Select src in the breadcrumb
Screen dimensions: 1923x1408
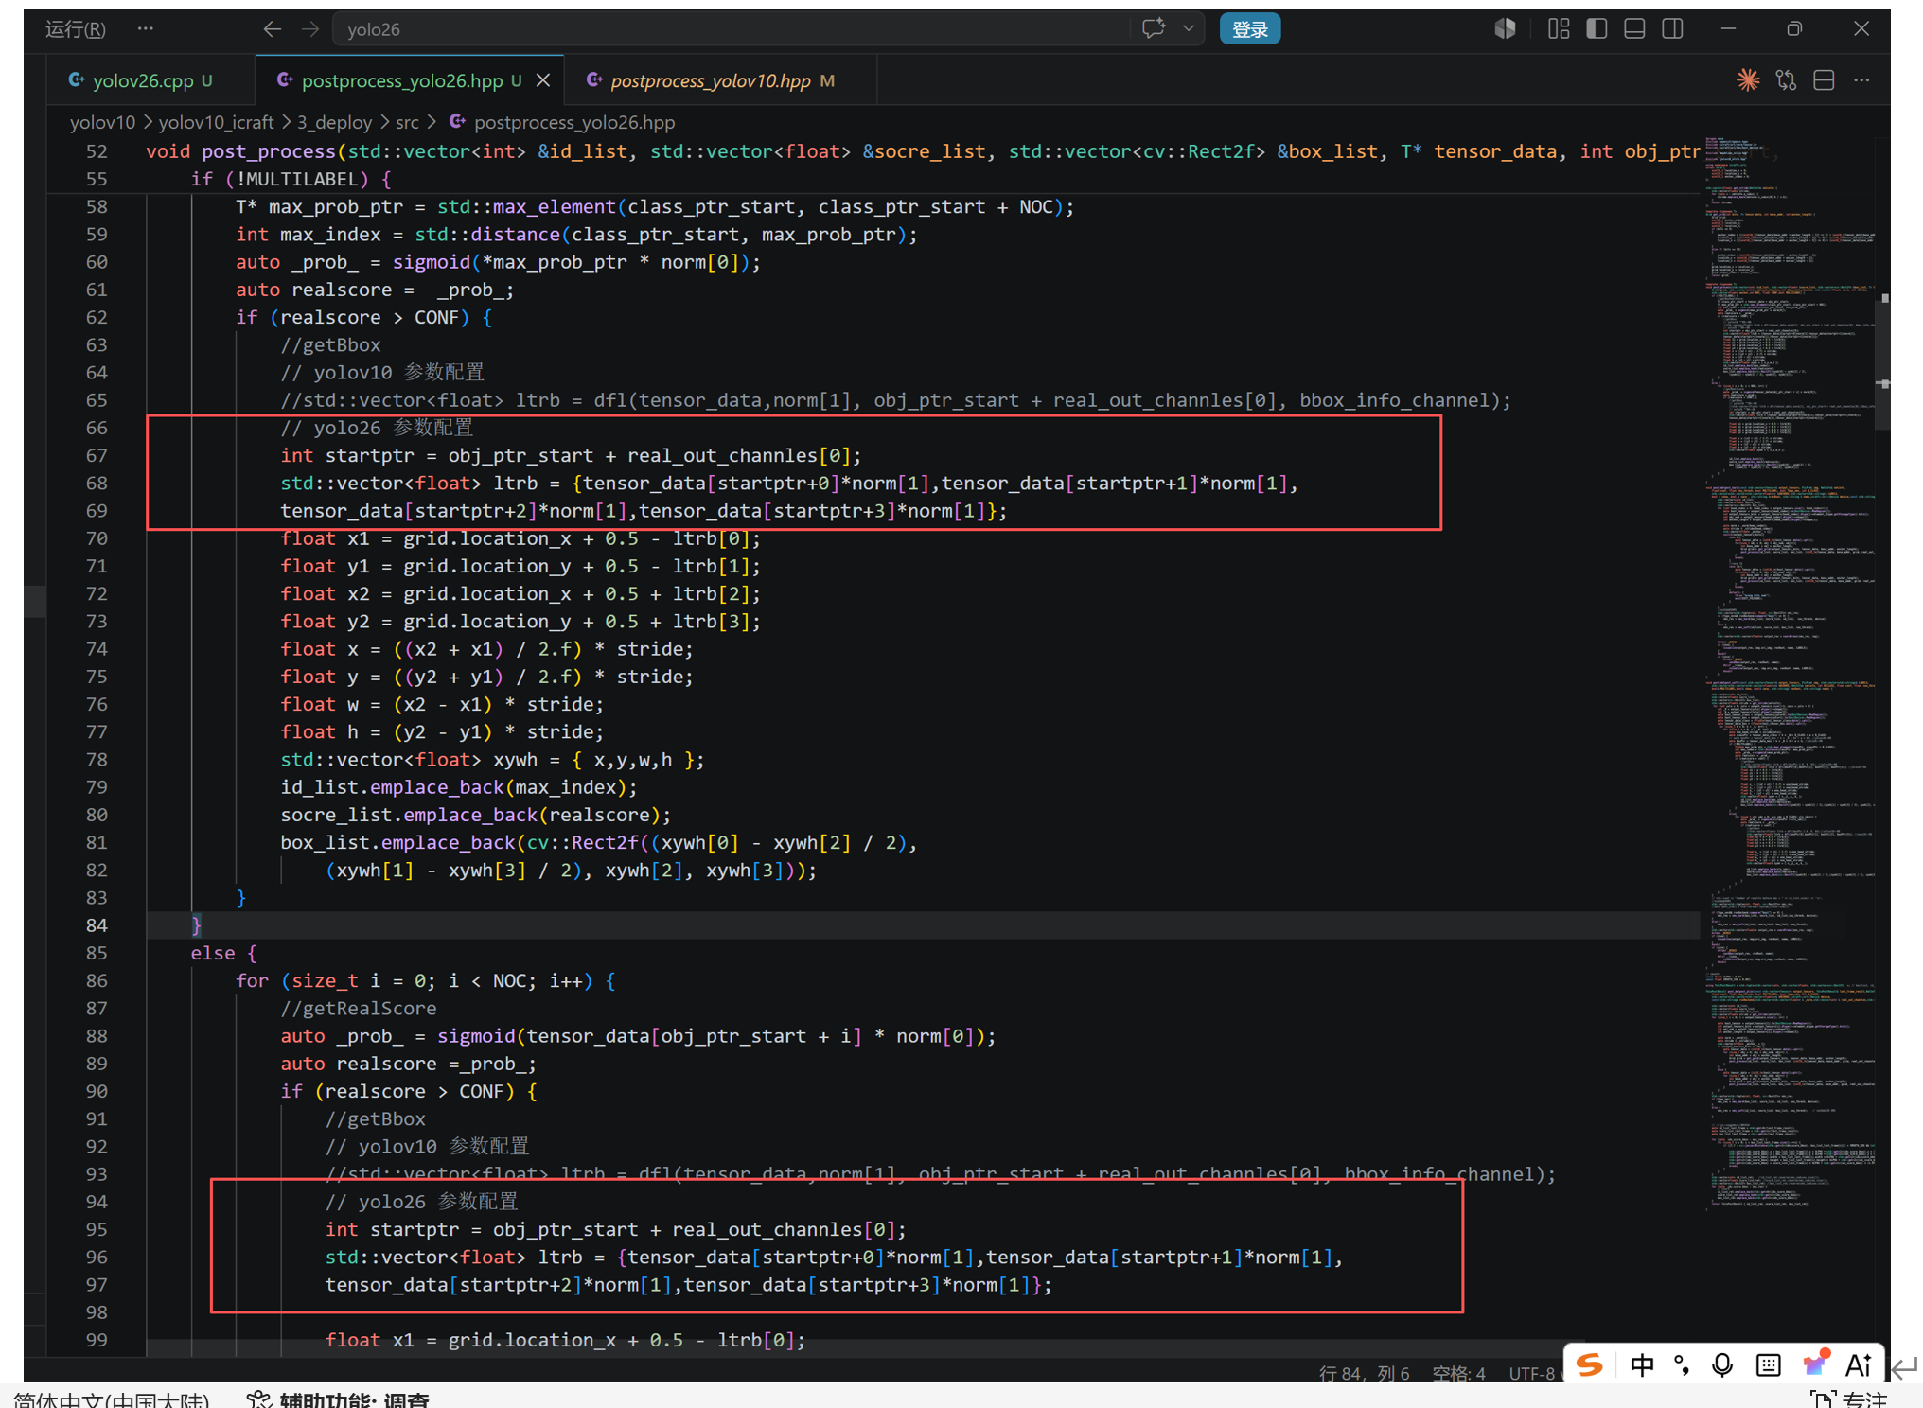pos(407,122)
